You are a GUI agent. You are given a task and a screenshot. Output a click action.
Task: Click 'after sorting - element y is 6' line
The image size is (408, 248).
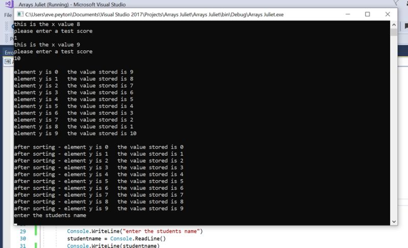coord(99,188)
